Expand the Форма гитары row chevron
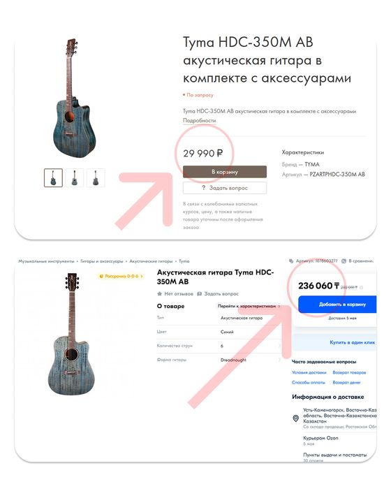The image size is (391, 489). 279,360
